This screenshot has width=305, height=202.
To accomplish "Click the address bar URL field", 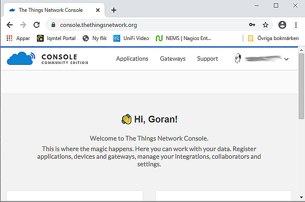I will click(x=147, y=25).
